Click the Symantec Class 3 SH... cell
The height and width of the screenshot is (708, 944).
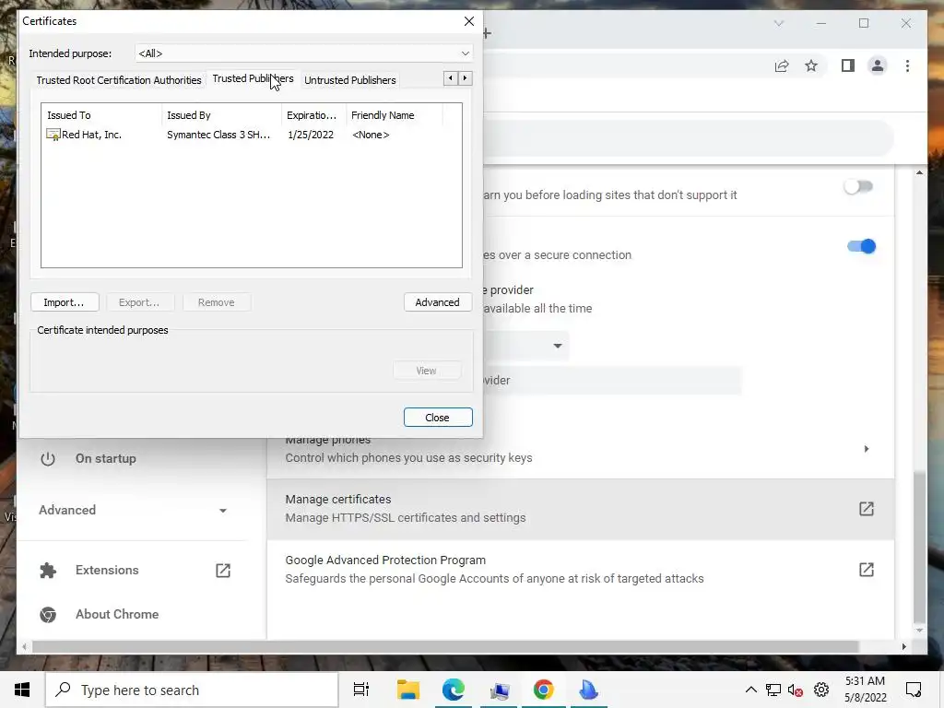click(218, 135)
